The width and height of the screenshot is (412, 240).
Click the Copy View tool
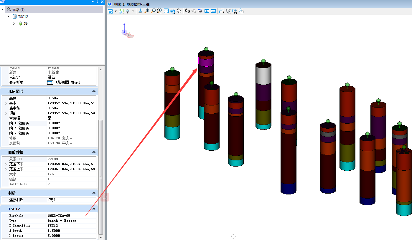222,11
